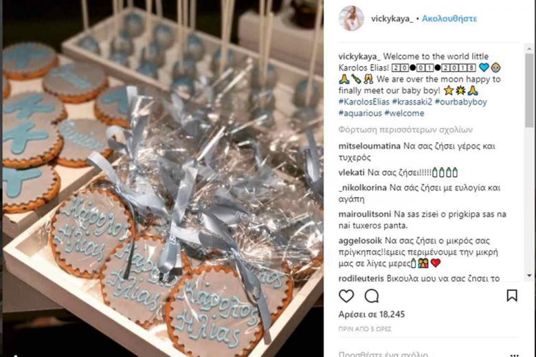Open vickykaya_ profile picture avatar
Screen dimensions: 536x357
pyautogui.click(x=351, y=18)
